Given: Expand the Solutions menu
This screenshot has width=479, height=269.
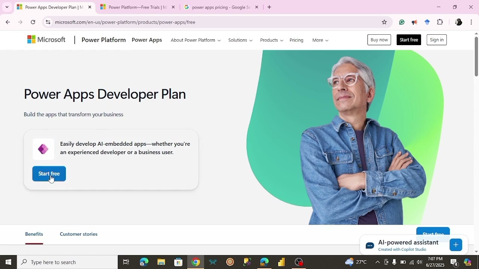Looking at the screenshot, I should 240,40.
